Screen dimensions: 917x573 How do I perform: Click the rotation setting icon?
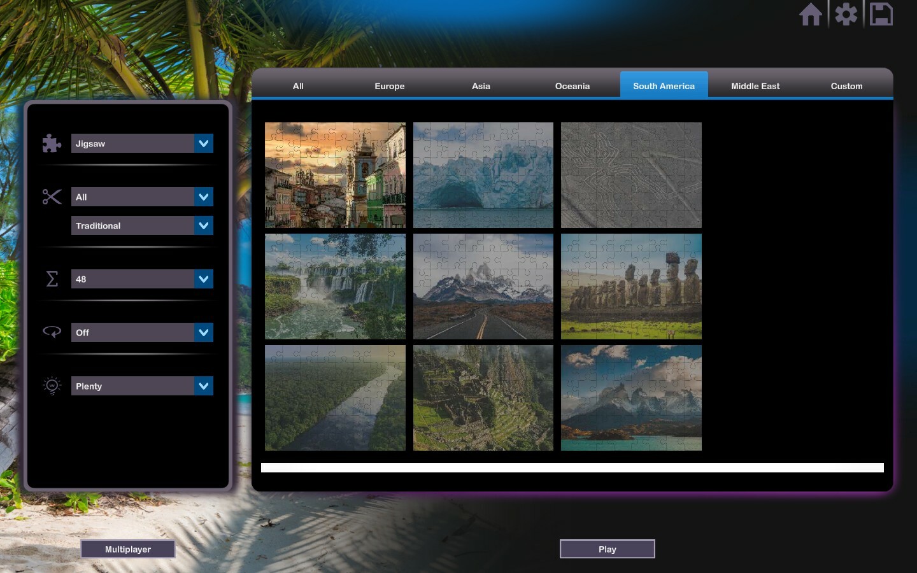click(x=52, y=332)
